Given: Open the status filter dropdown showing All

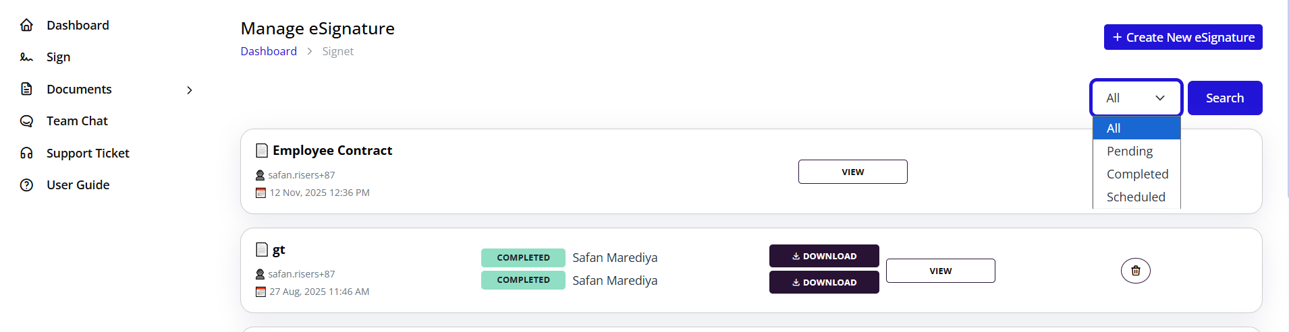Looking at the screenshot, I should (x=1136, y=98).
